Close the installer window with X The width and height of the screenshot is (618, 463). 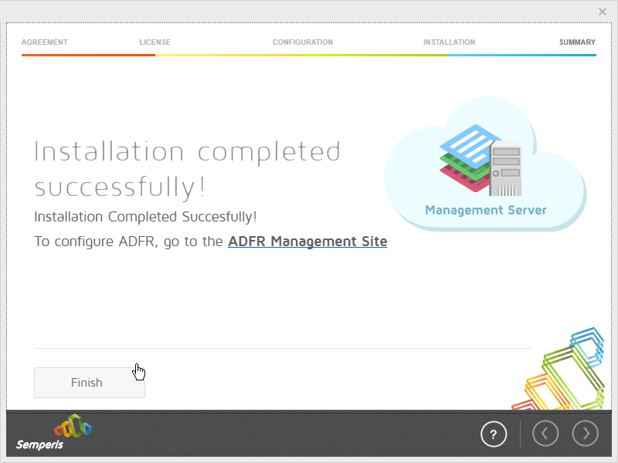point(603,12)
